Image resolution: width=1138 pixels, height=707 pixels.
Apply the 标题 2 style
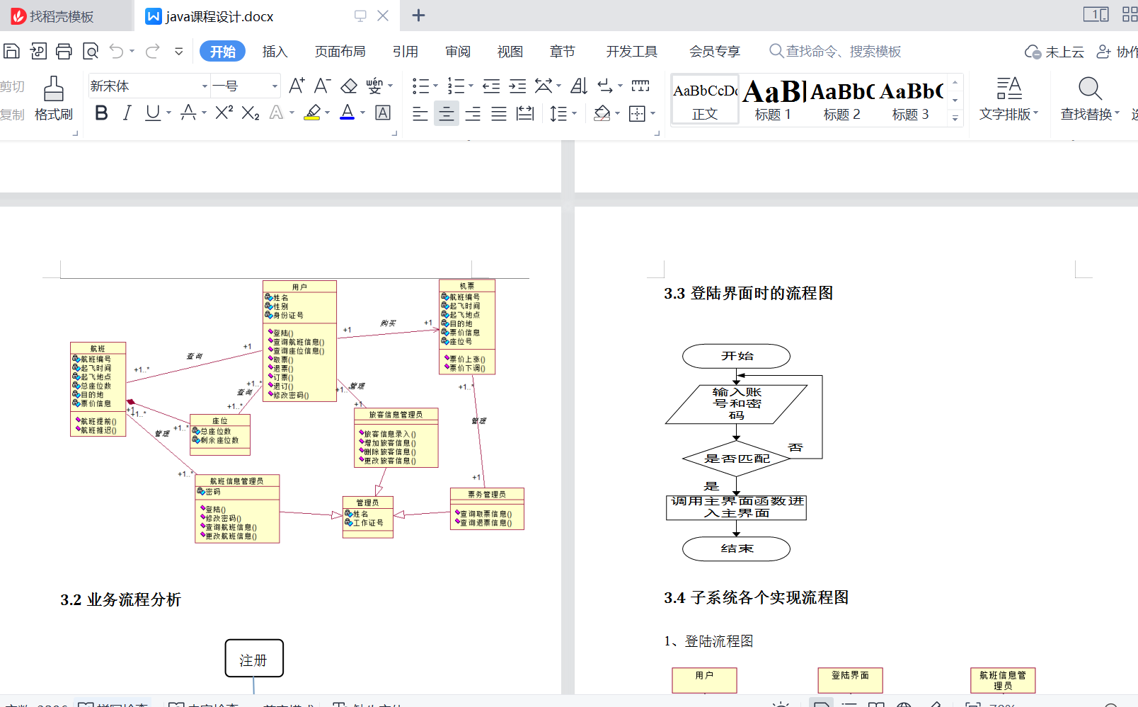(x=842, y=100)
